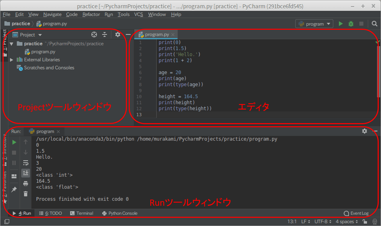Screen dimensions: 381x226
Task: Open the Code menu
Action: (x=72, y=14)
